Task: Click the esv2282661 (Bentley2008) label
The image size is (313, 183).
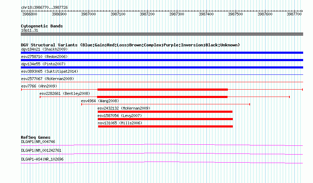Action: [x=65, y=93]
